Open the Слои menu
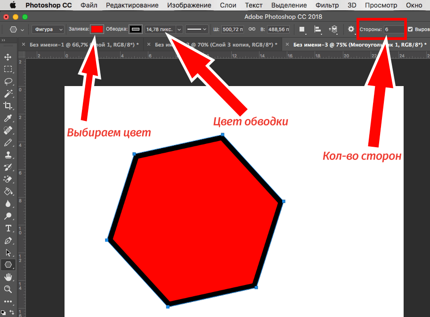Screen dimensions: 430x317 click(228, 5)
